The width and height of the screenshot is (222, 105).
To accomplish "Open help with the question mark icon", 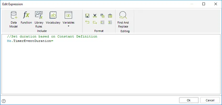I will click(4, 101).
